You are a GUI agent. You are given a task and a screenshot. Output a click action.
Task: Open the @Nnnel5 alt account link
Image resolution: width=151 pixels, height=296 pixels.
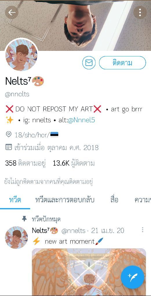(81, 120)
